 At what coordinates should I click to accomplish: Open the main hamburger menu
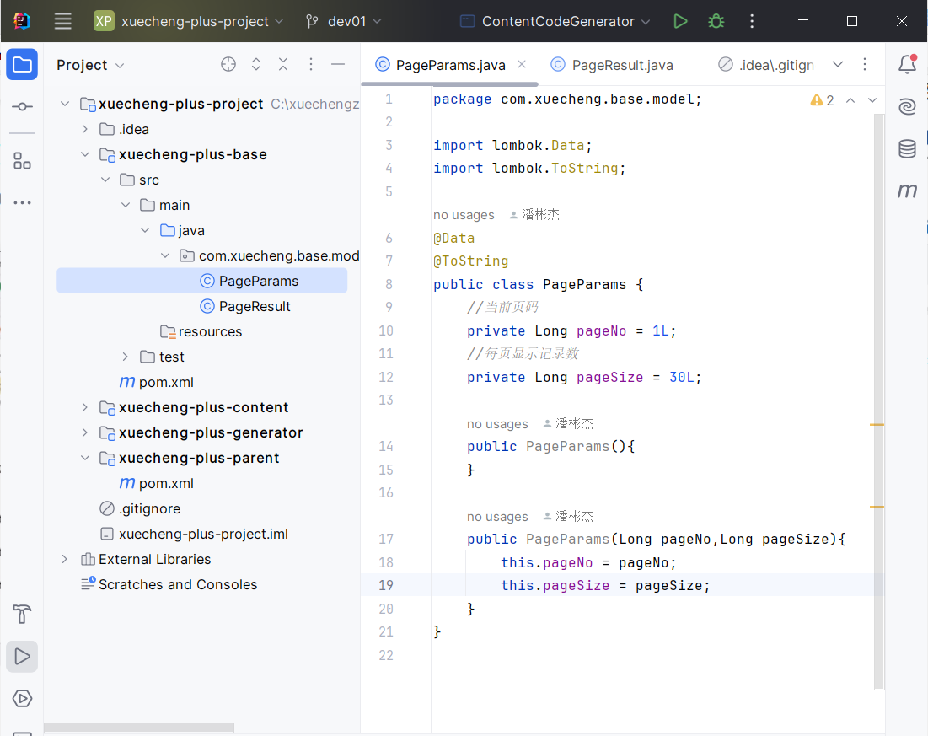click(x=62, y=21)
